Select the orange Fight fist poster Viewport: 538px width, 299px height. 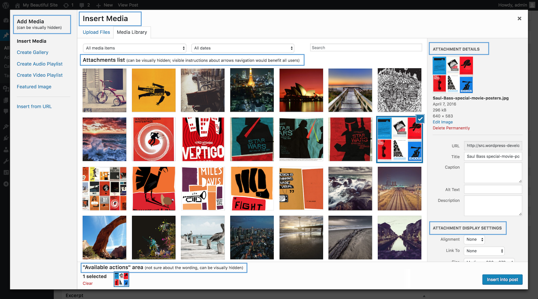pyautogui.click(x=252, y=189)
